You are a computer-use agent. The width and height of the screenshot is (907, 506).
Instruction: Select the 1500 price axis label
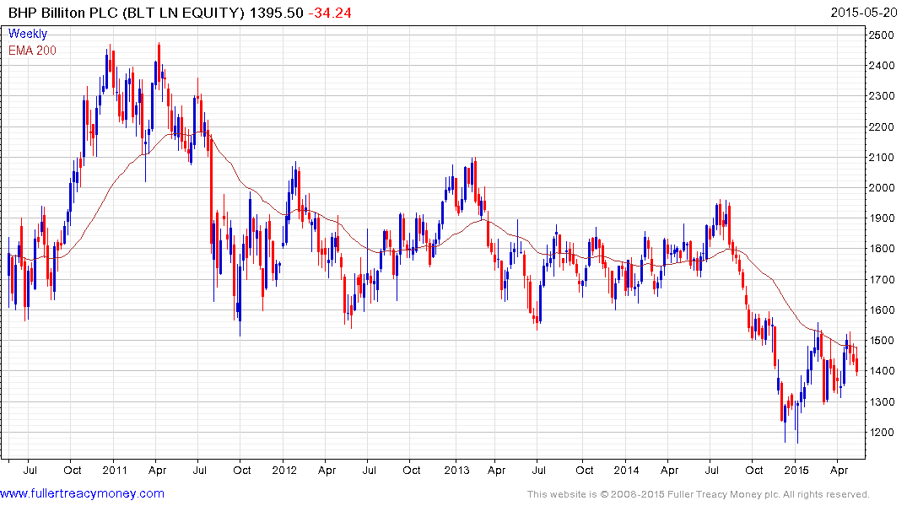pyautogui.click(x=882, y=341)
